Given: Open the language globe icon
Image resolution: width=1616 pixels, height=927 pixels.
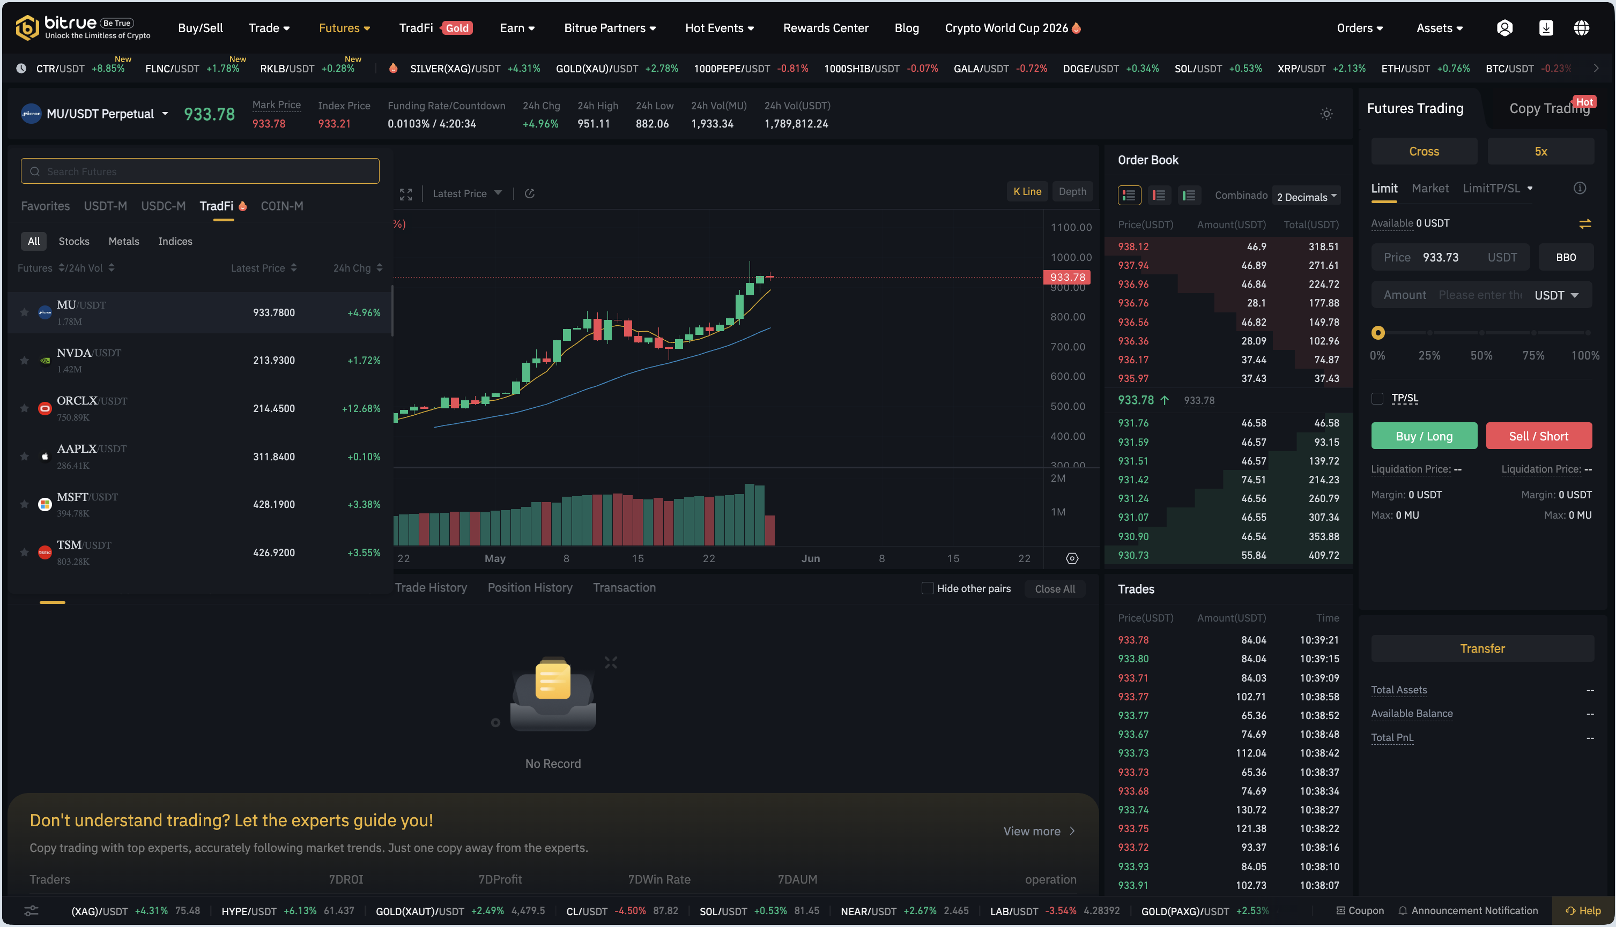Looking at the screenshot, I should 1581,28.
